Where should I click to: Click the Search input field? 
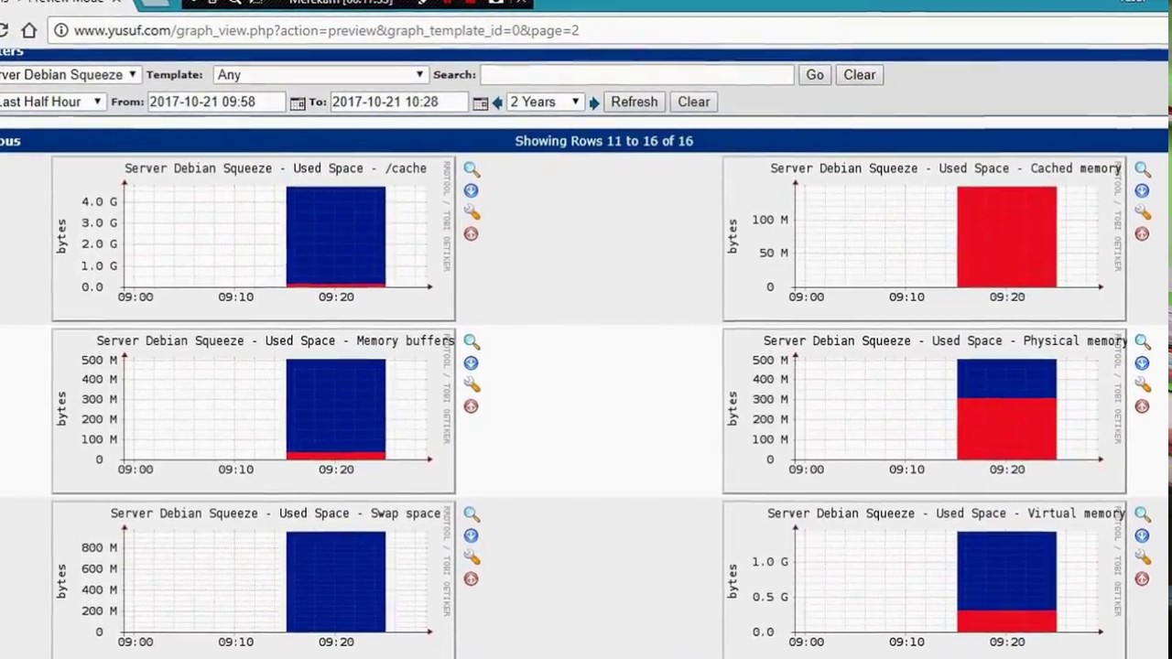[636, 75]
